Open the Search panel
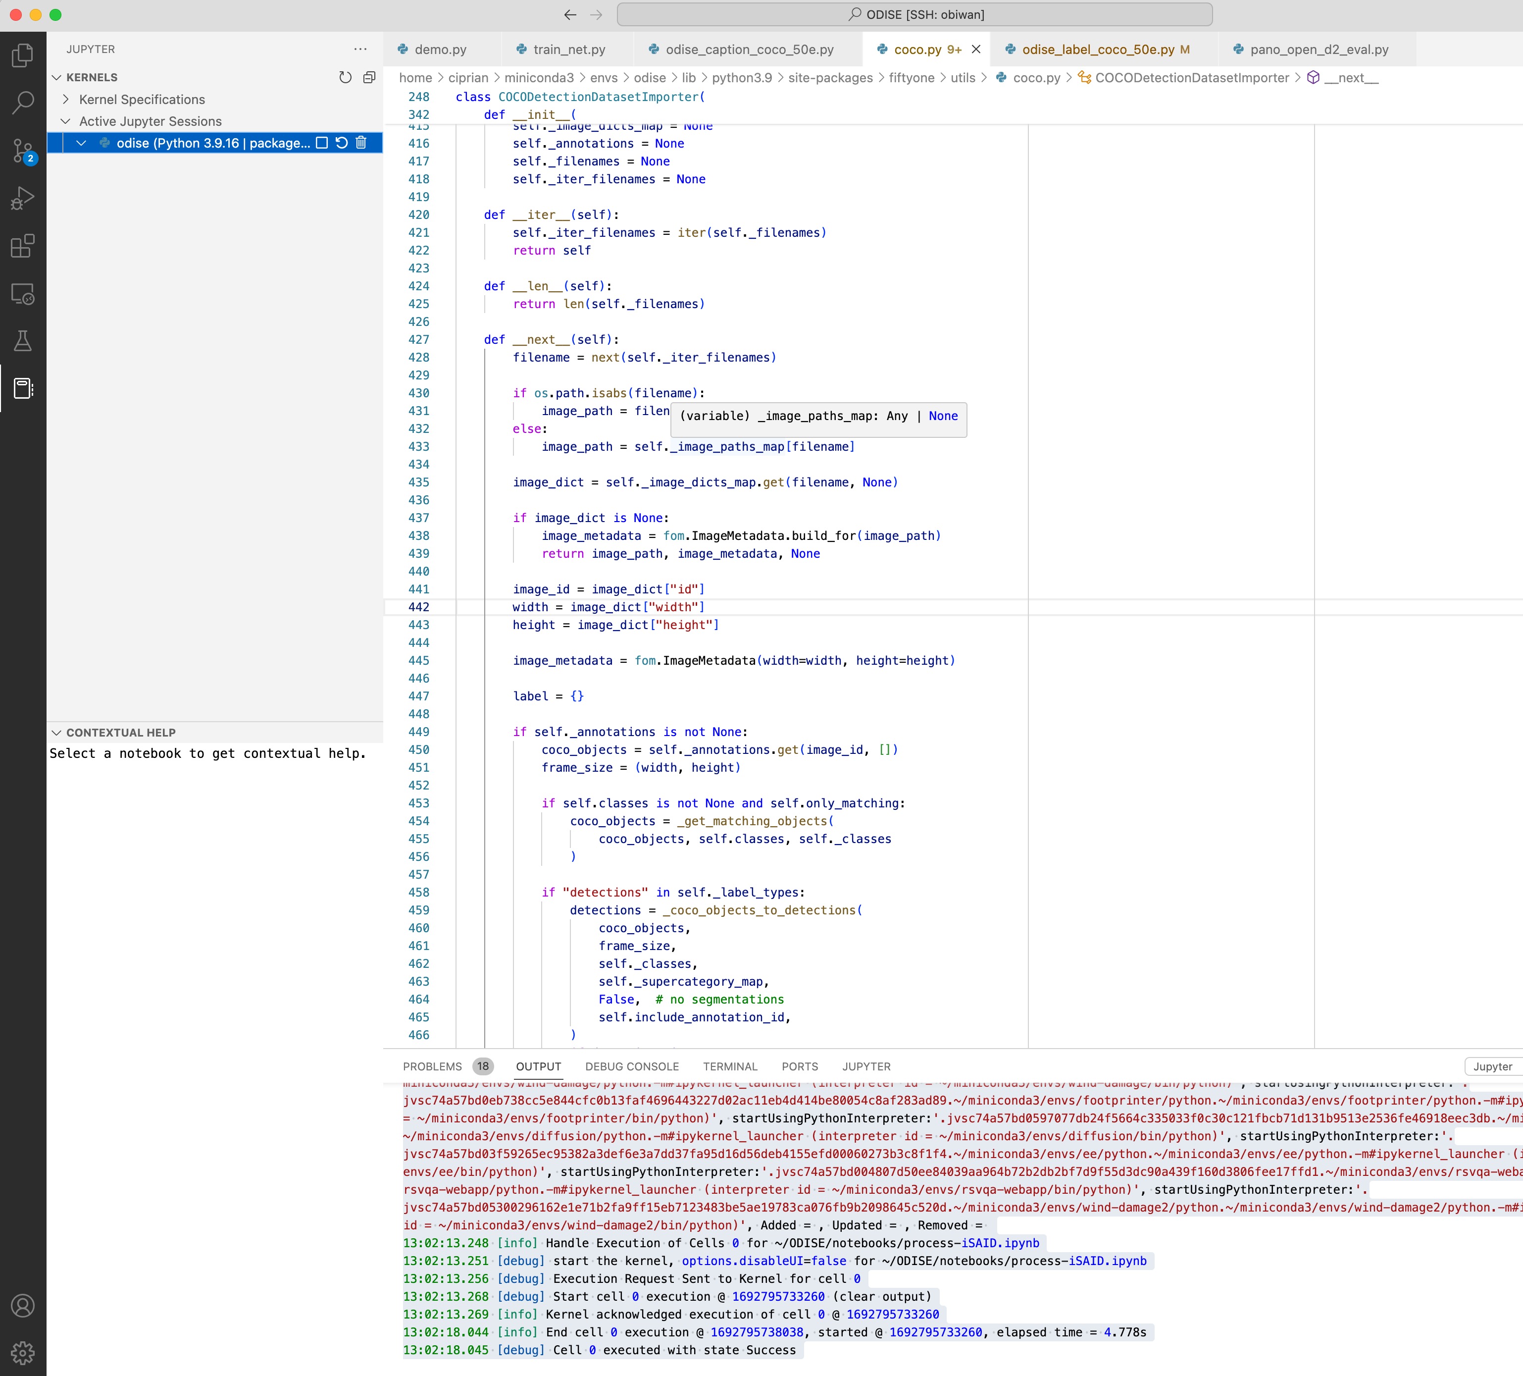Viewport: 1523px width, 1376px height. (23, 102)
